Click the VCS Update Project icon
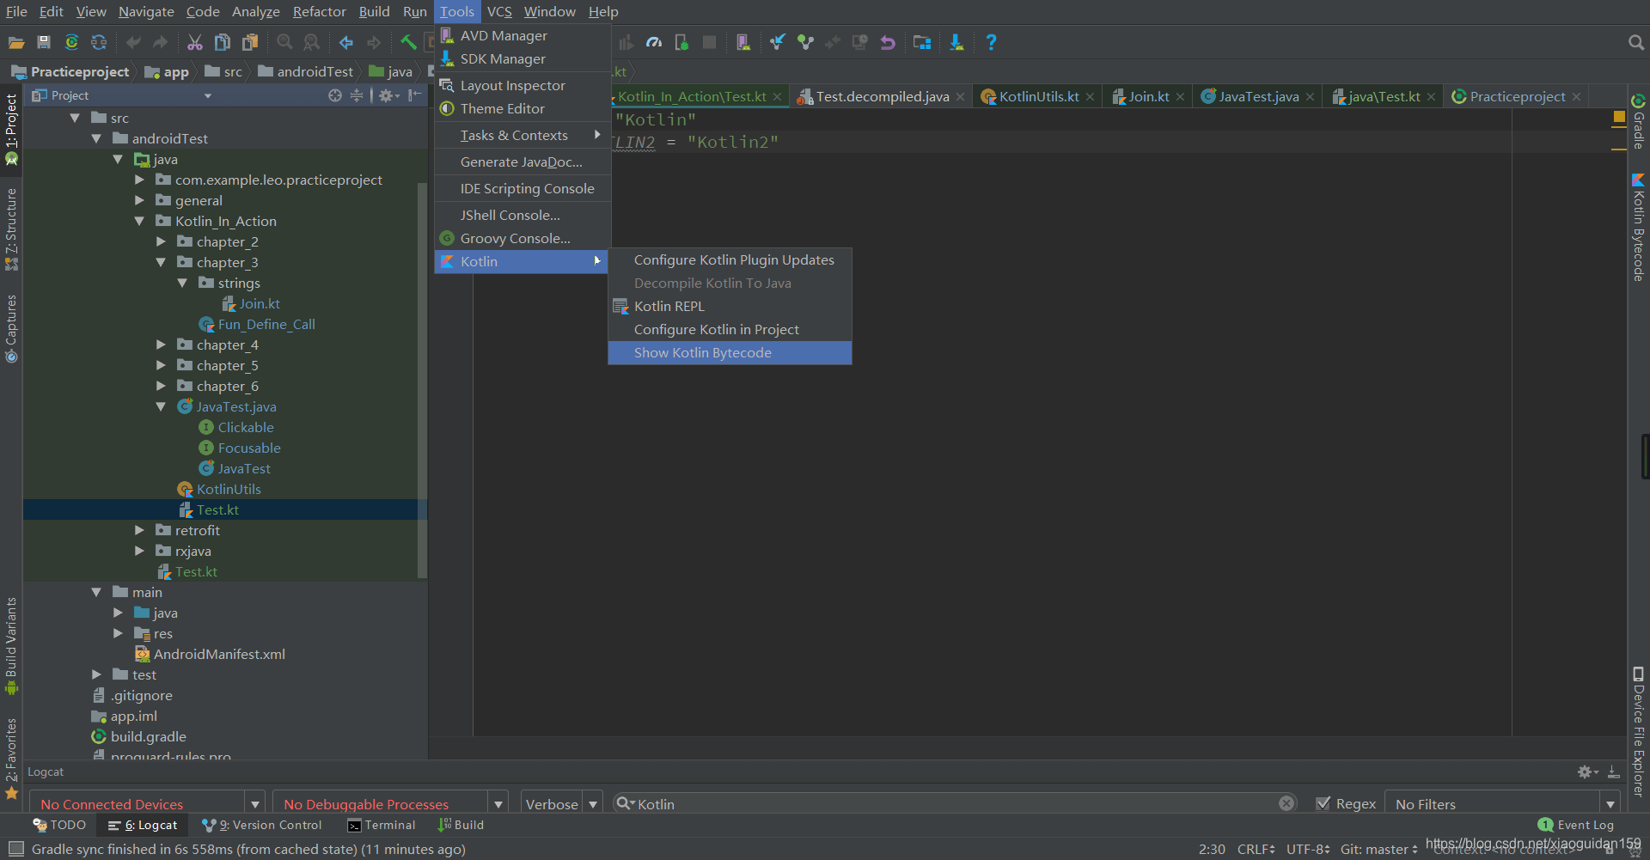This screenshot has width=1650, height=860. tap(778, 42)
